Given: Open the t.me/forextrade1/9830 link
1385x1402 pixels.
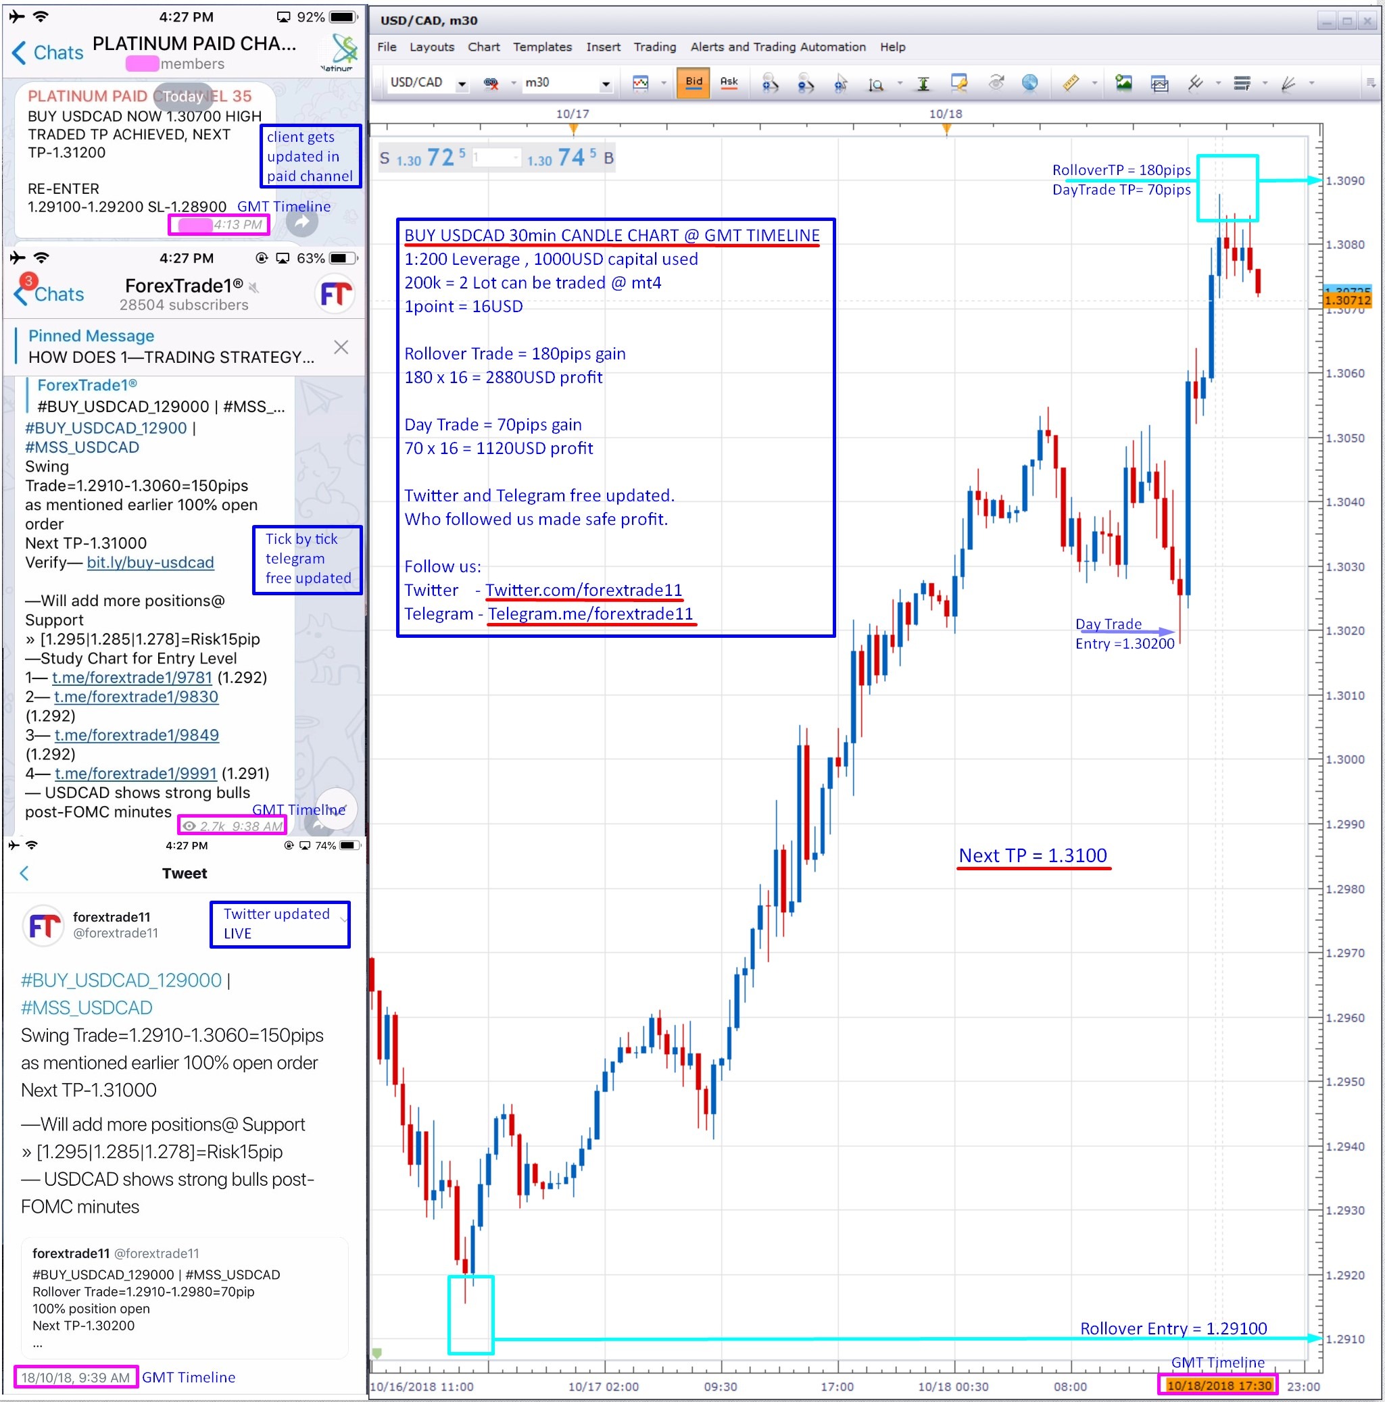Looking at the screenshot, I should [x=136, y=697].
